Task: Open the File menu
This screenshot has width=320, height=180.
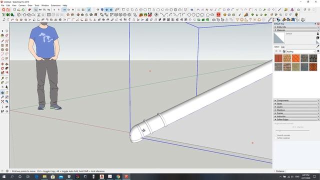Action: click(x=2, y=5)
